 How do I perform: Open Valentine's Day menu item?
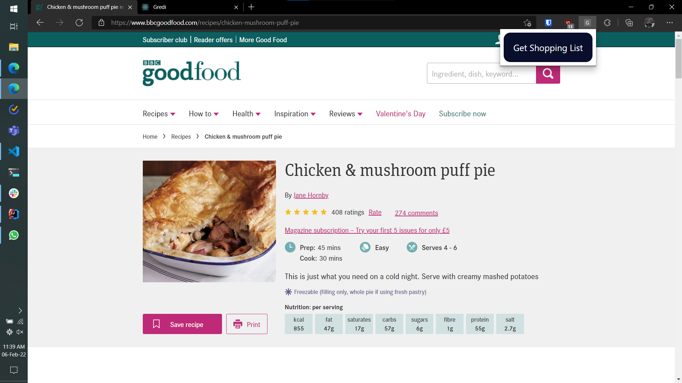coord(400,114)
